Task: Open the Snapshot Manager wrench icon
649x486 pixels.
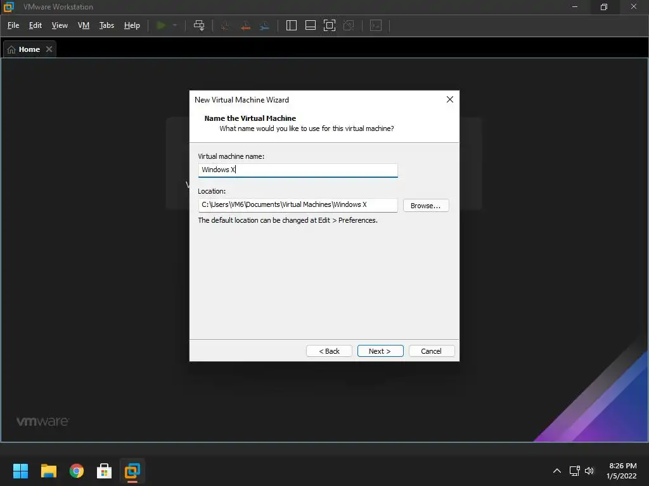Action: coord(264,25)
